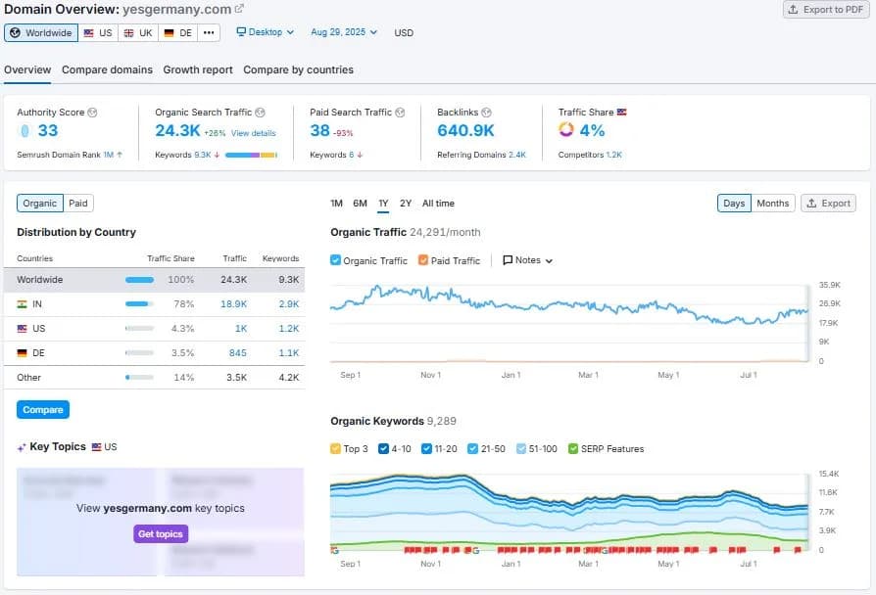
Task: Click the chart Export button
Action: tap(829, 204)
